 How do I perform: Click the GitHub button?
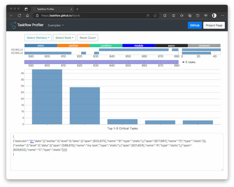pos(194,25)
